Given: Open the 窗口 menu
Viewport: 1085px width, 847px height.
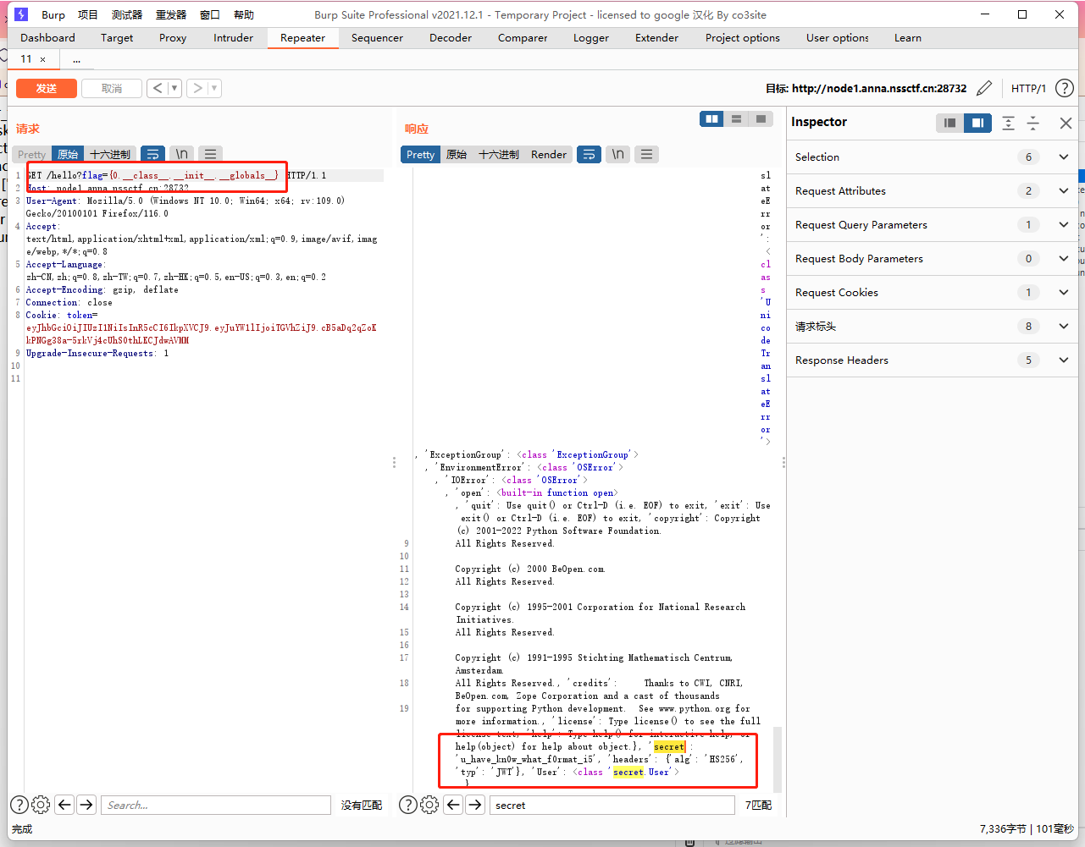Looking at the screenshot, I should pos(210,14).
